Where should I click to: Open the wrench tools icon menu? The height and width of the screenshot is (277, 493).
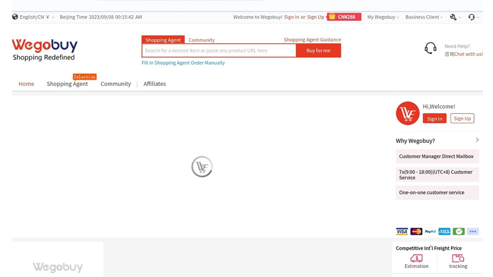tap(455, 17)
